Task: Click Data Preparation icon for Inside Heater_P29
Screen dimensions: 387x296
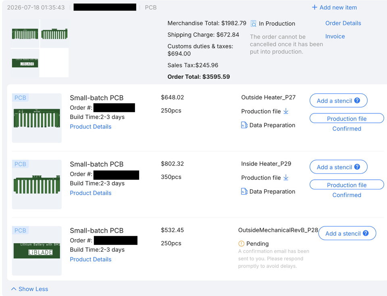Action: pos(244,191)
